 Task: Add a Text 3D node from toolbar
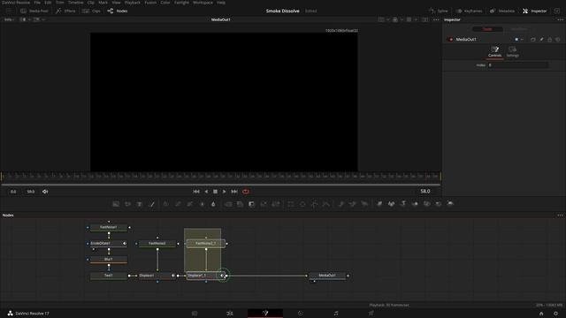tap(403, 204)
